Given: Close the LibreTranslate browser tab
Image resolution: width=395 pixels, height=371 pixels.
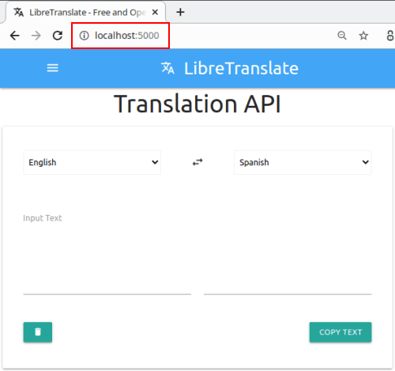Looking at the screenshot, I should [156, 12].
